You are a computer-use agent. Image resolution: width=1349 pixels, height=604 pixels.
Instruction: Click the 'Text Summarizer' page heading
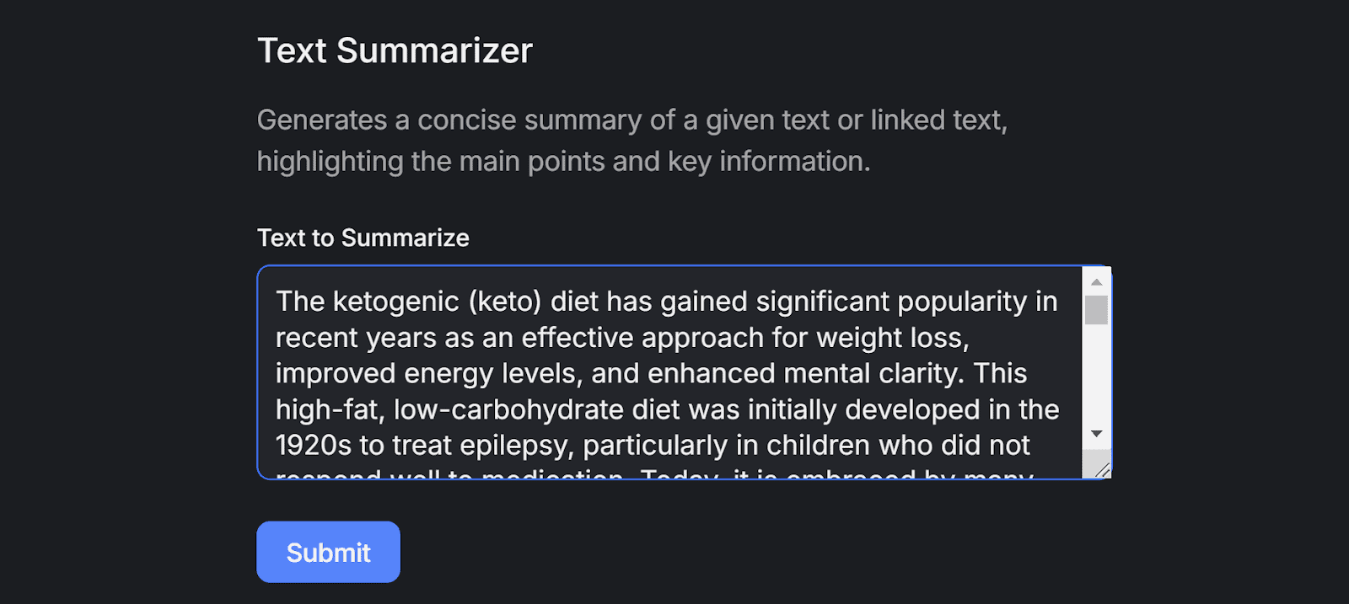395,51
